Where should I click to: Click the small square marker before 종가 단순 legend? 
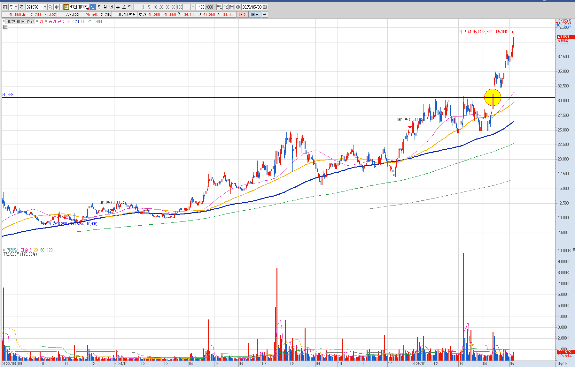click(x=46, y=21)
